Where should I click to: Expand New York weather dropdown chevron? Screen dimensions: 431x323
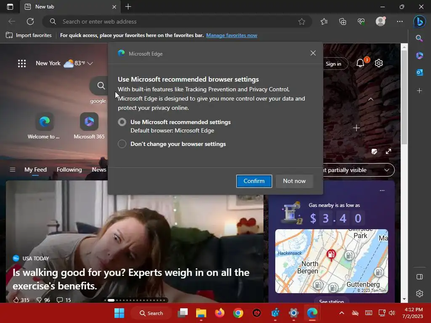click(x=90, y=64)
